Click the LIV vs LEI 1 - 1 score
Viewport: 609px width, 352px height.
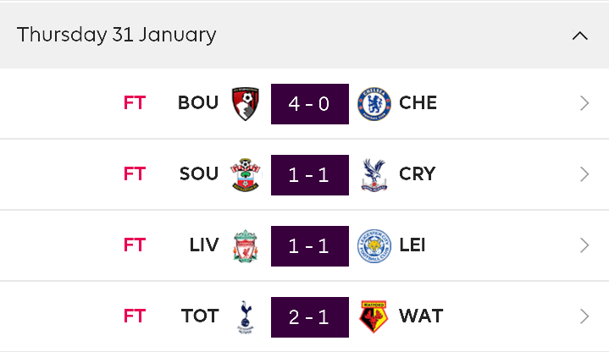coord(310,246)
